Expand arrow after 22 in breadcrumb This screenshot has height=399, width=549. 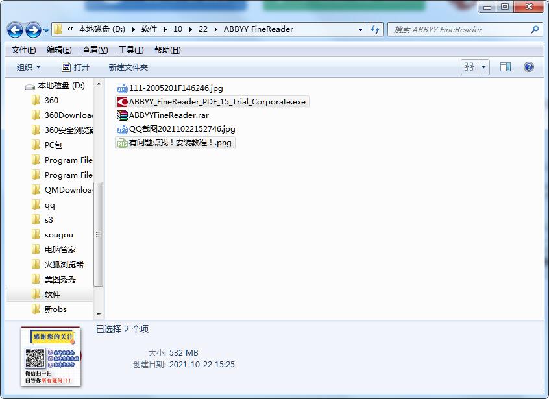point(215,29)
